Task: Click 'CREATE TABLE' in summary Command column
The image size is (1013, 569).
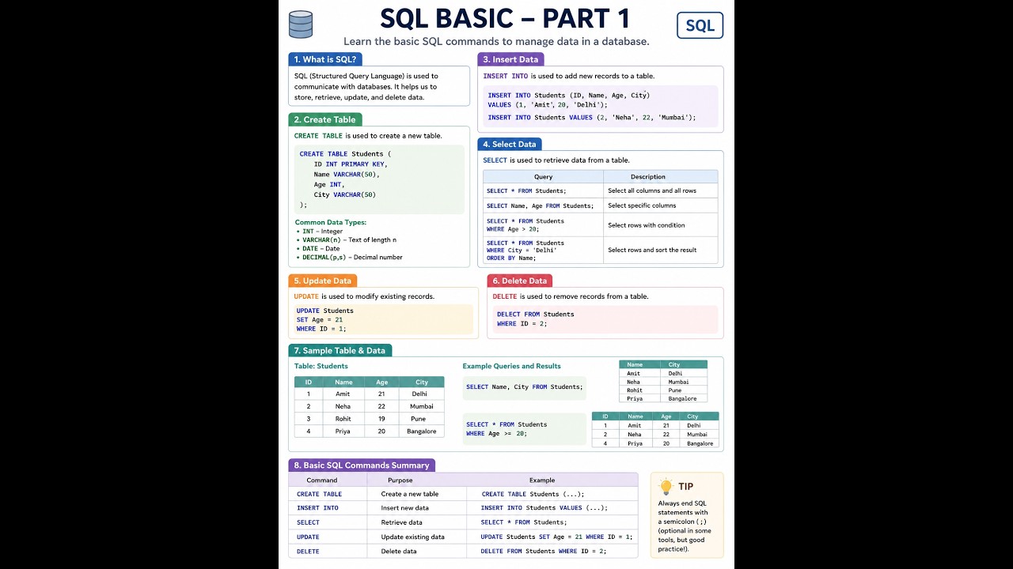Action: 320,494
